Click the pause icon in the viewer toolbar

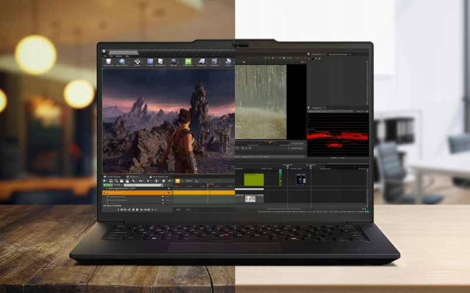coord(284,58)
